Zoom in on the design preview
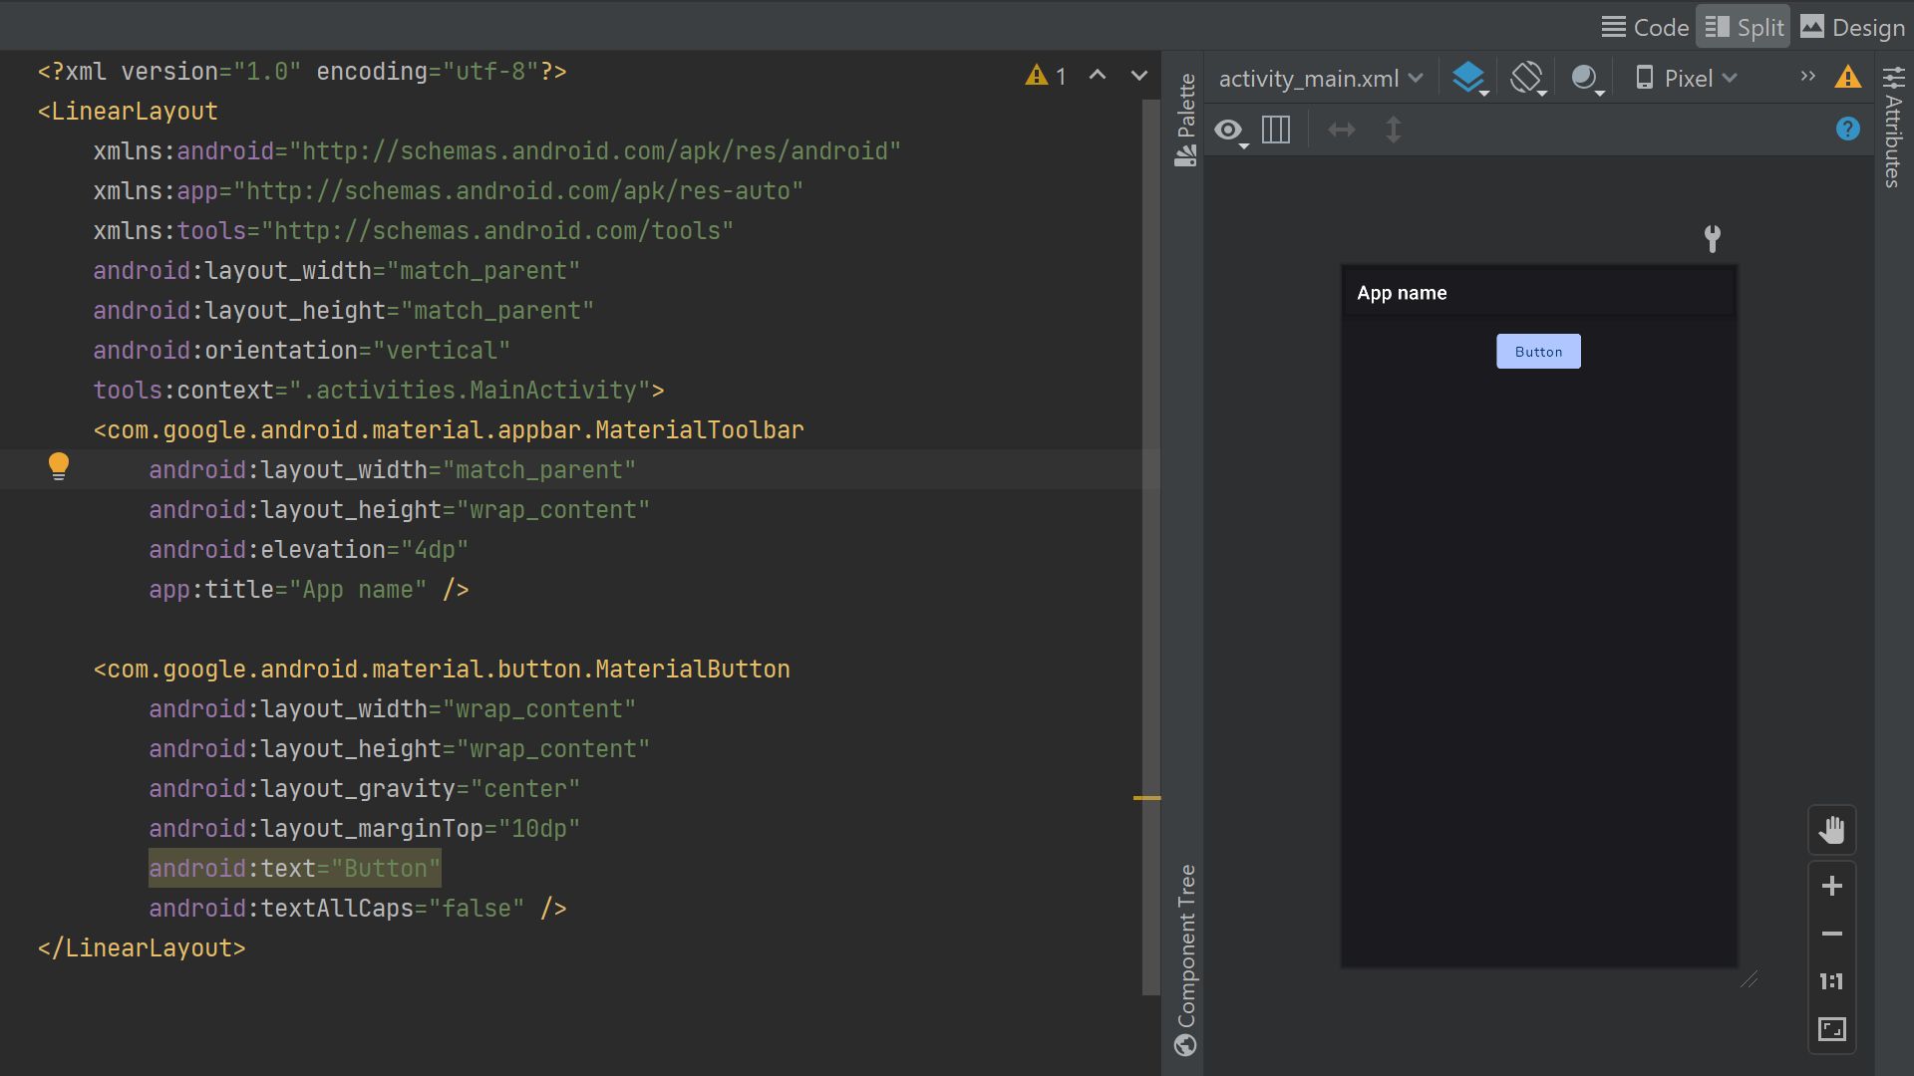Screen dimensions: 1914x1076 (x=1831, y=886)
